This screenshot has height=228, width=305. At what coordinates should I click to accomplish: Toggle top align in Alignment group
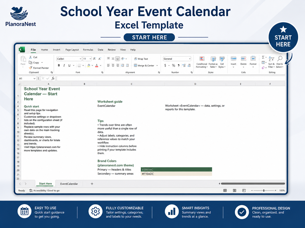[109, 59]
